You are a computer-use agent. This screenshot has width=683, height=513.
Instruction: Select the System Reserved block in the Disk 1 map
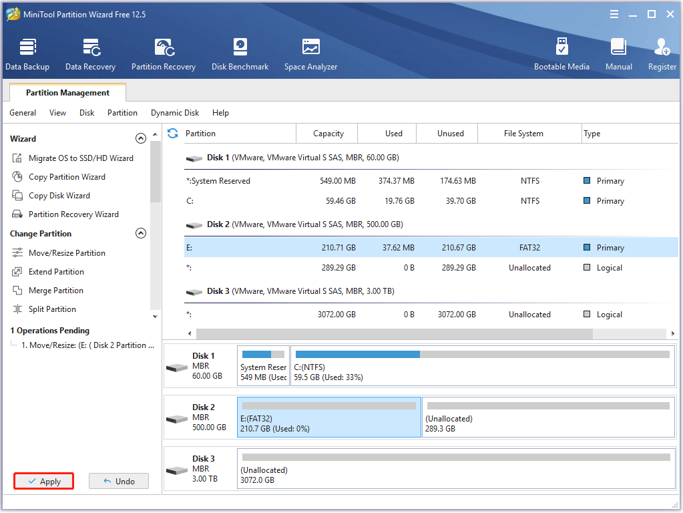[264, 365]
